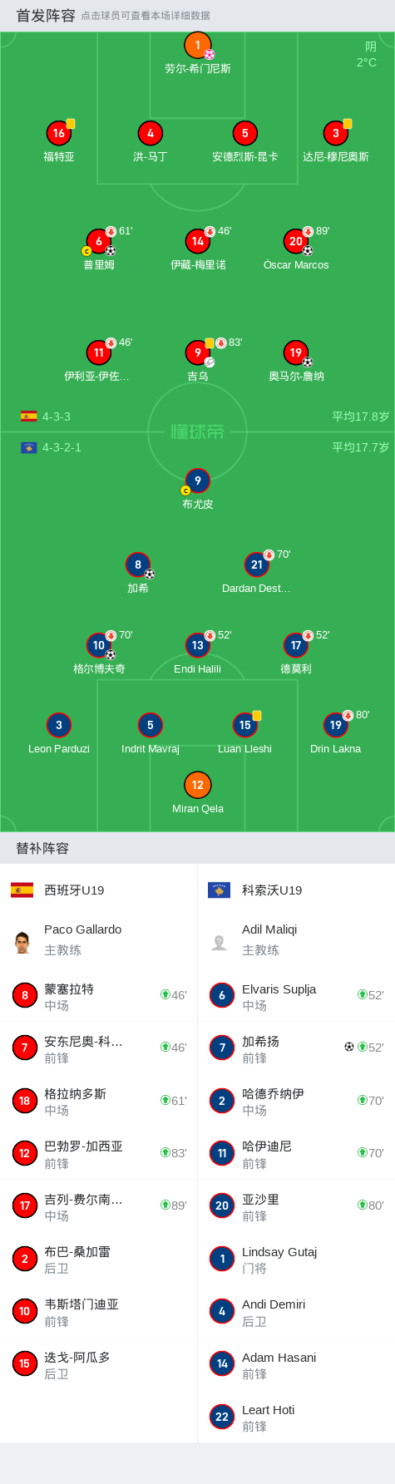
Task: Click the Kosovo flag beside 4-3-2-1
Action: coord(29,447)
